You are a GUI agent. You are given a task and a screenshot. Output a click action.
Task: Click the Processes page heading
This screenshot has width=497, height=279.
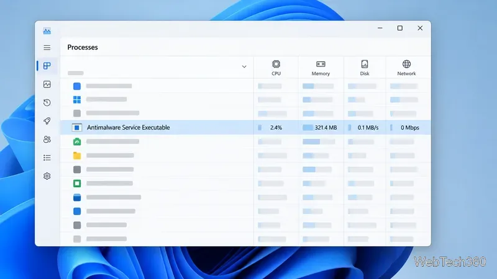[x=83, y=47]
